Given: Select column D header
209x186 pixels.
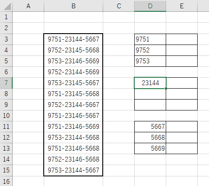Looking at the screenshot, I should click(x=150, y=6).
